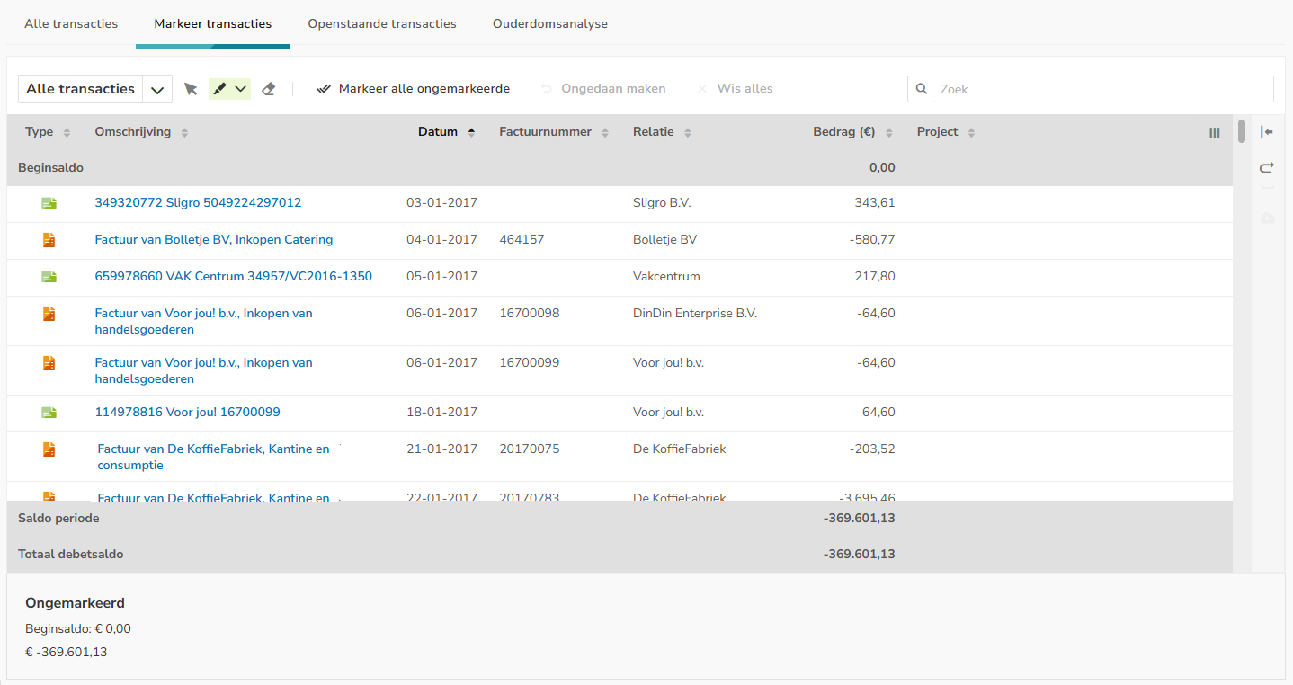Select the eraser unmark tool
This screenshot has height=685, width=1293.
point(268,89)
